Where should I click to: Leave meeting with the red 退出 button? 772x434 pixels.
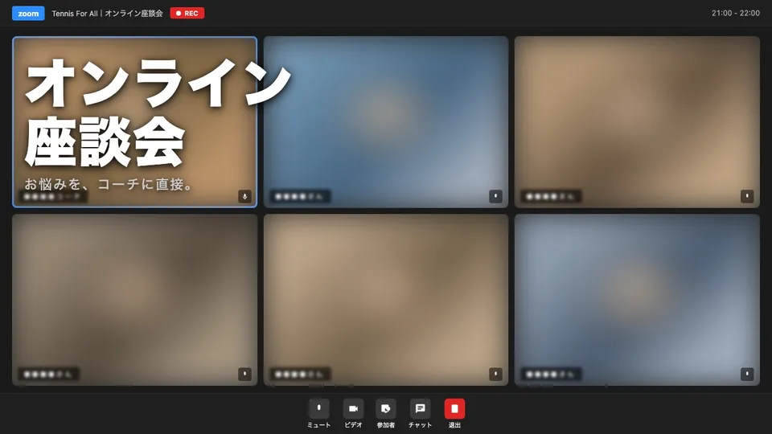[454, 408]
